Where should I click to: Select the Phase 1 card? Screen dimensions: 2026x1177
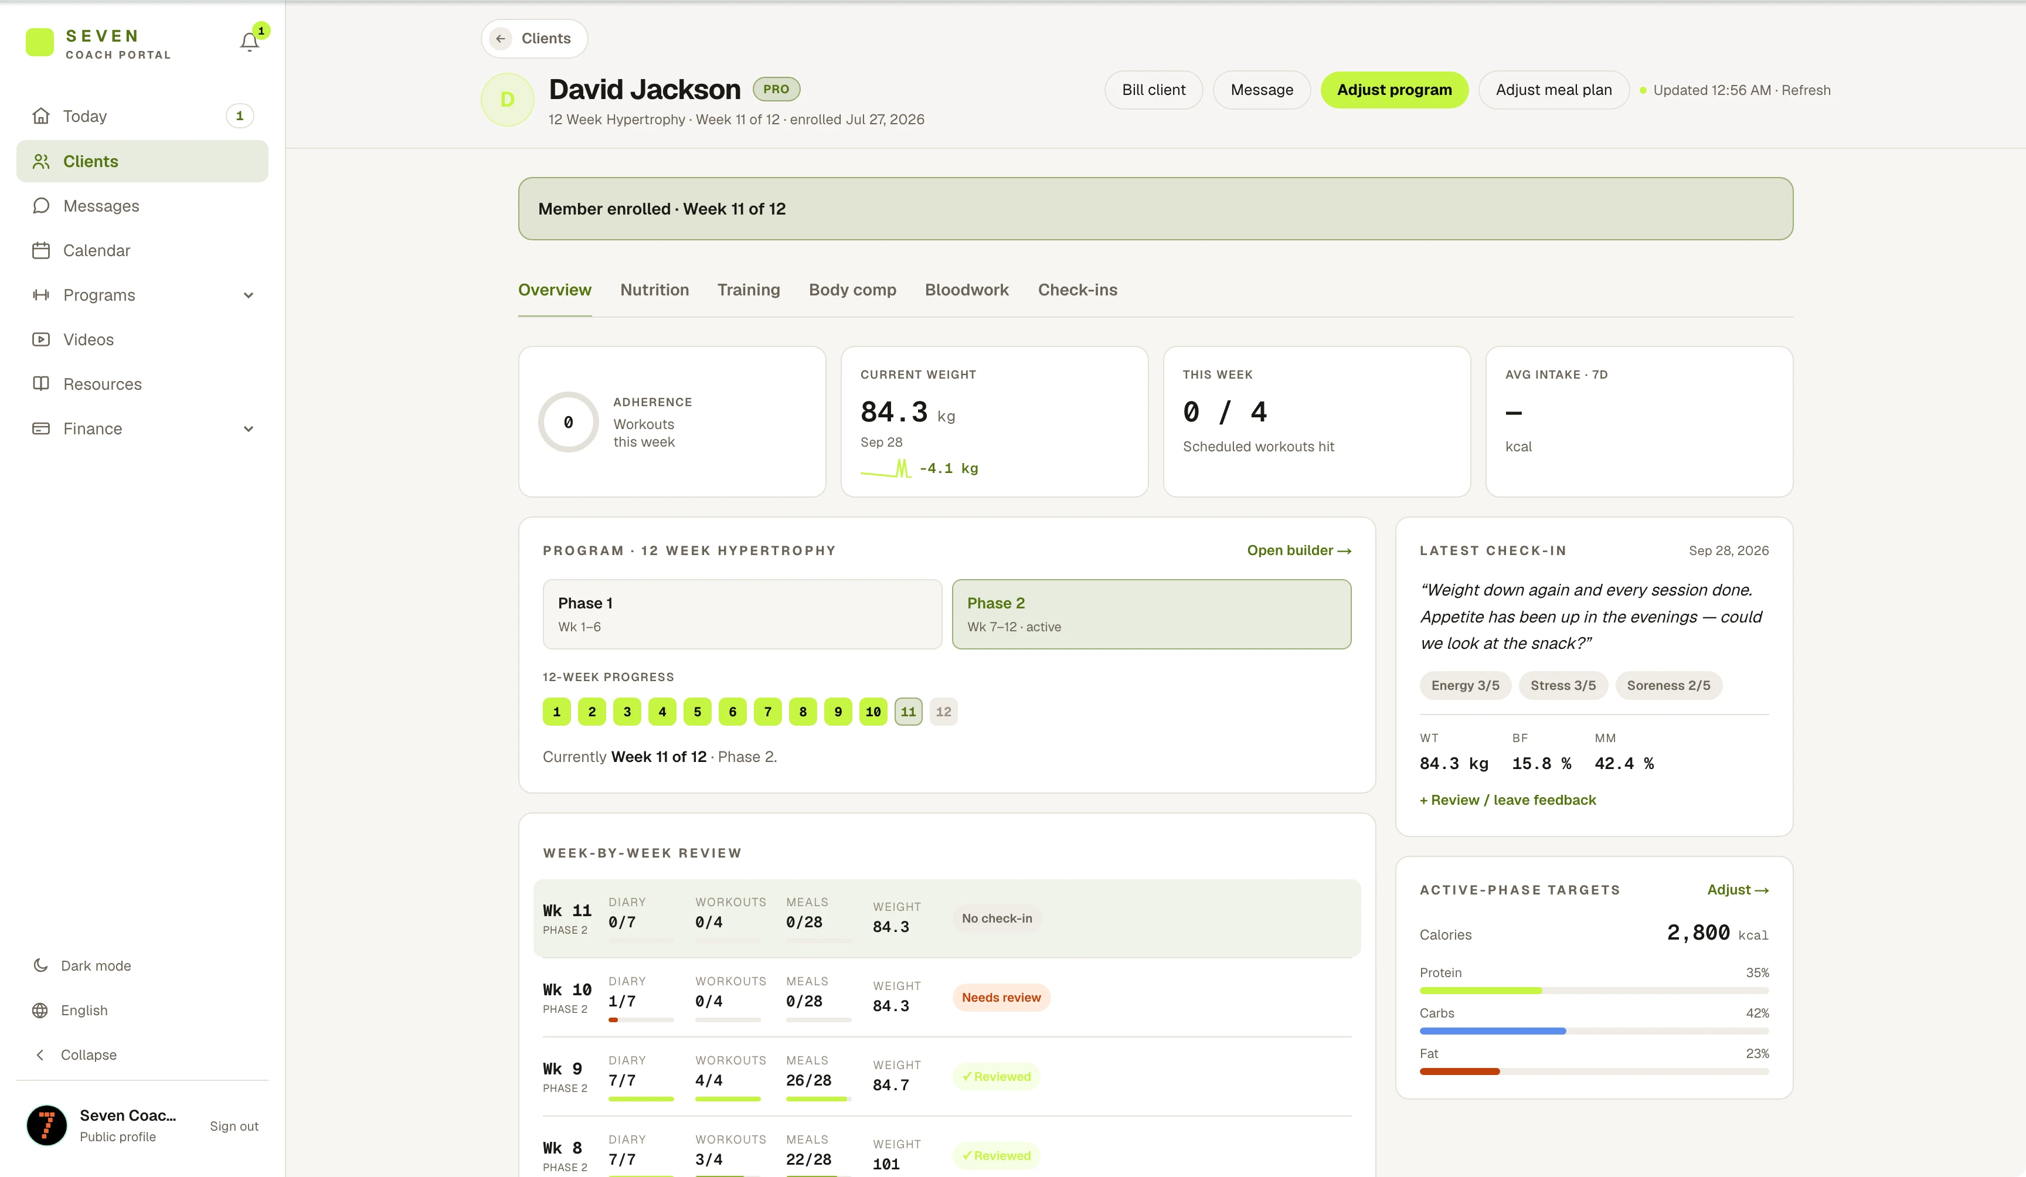(741, 614)
